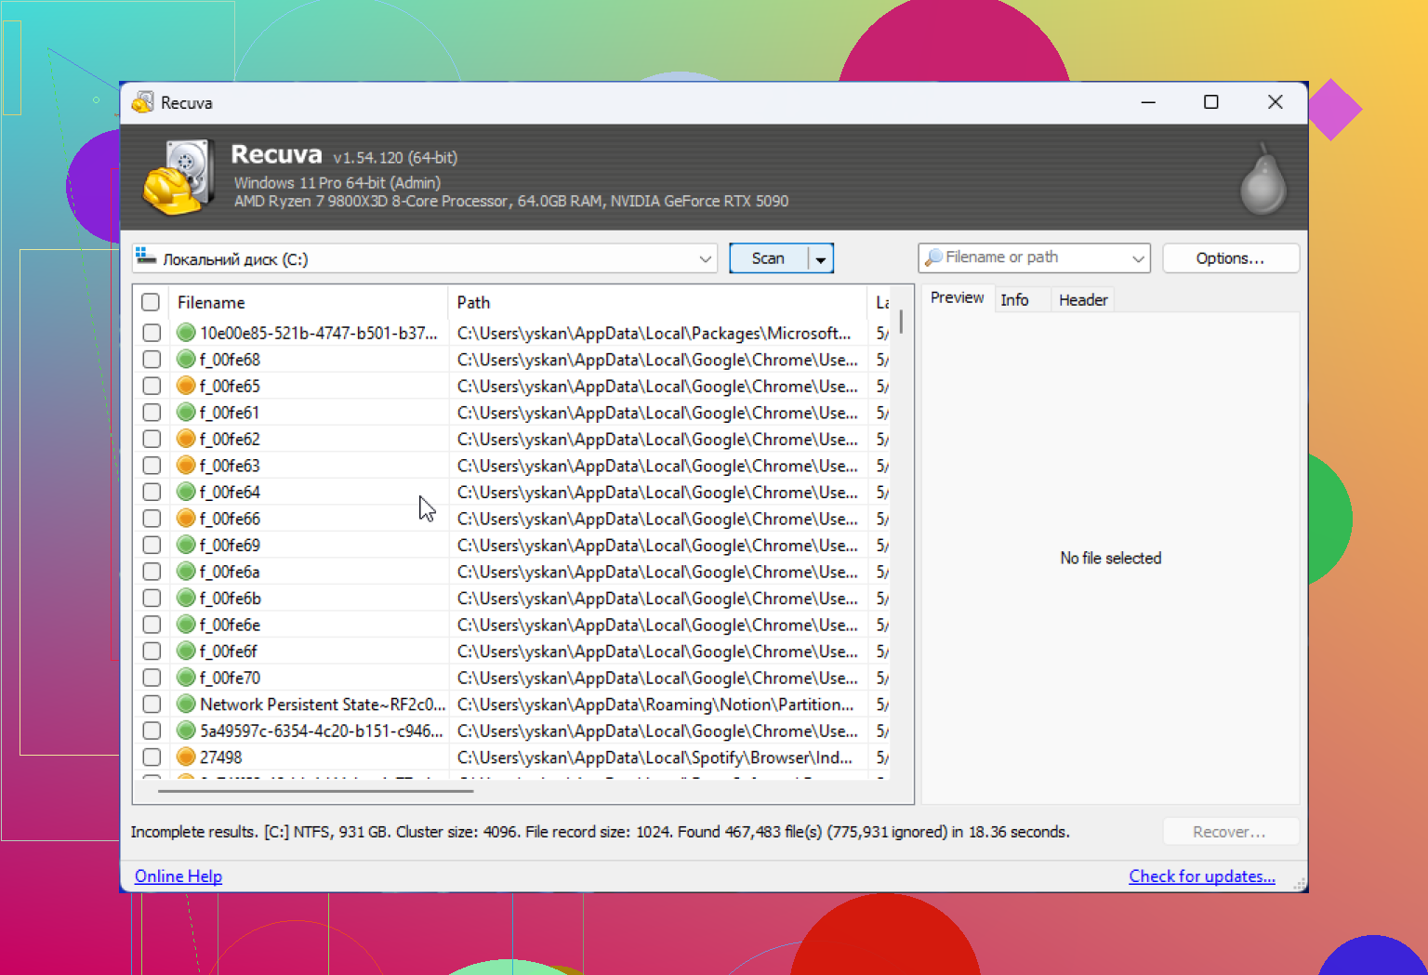Toggle the select-all checkbox in Filename header
1428x975 pixels.
point(151,302)
